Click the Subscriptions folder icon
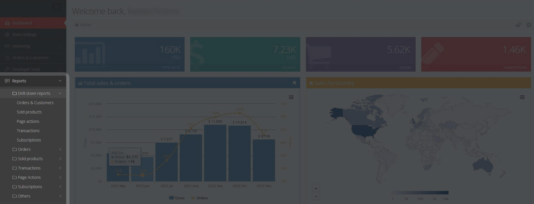Screen dimensions: 534x204 coord(15,187)
